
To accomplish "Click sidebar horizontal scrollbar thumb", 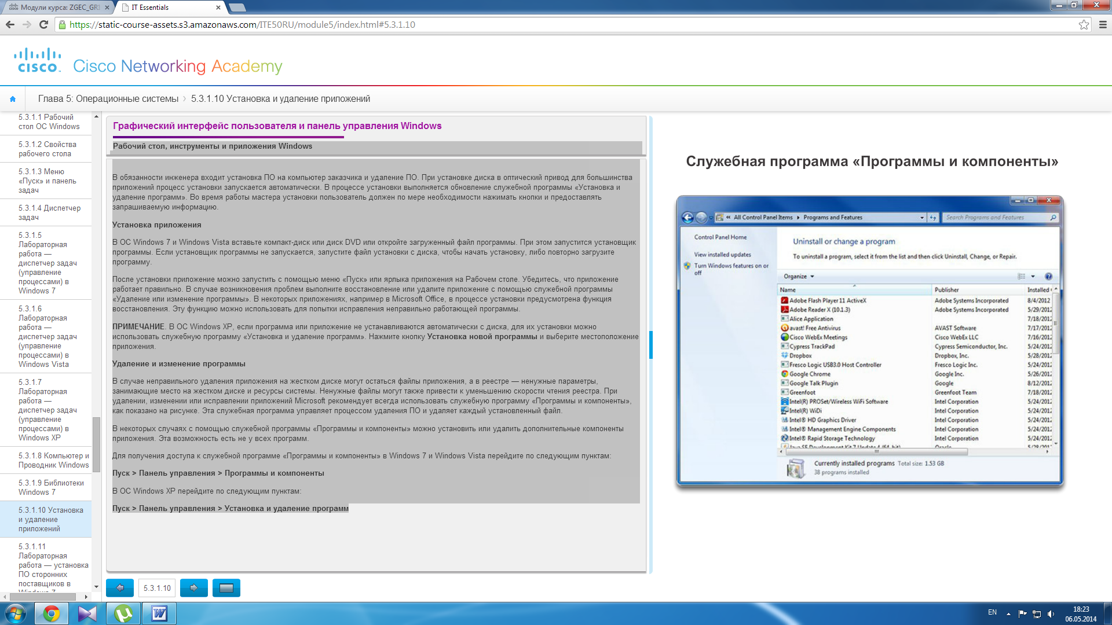I will point(42,597).
